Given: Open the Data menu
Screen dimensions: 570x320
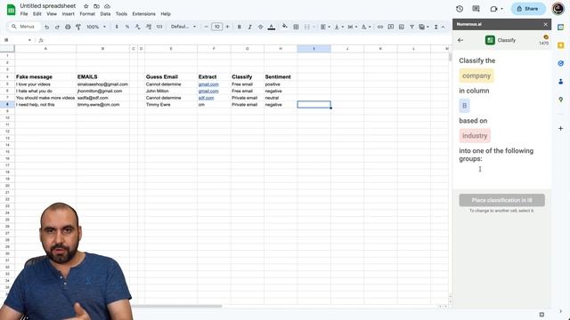Looking at the screenshot, I should point(105,14).
